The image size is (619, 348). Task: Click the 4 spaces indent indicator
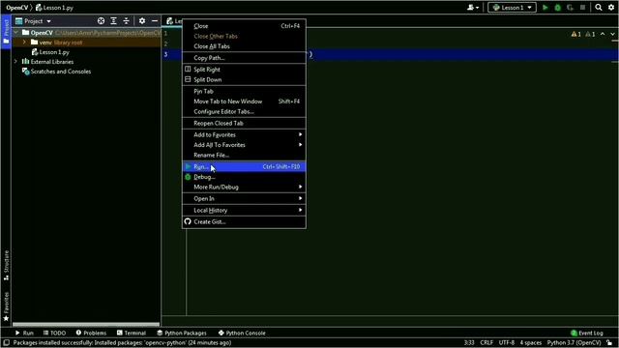tap(531, 342)
